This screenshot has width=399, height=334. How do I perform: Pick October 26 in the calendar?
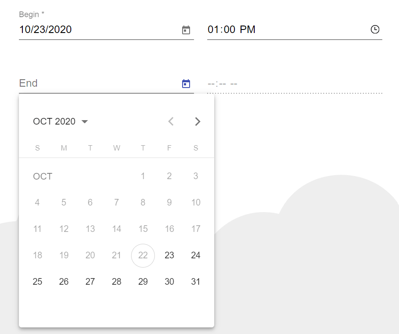(x=64, y=282)
